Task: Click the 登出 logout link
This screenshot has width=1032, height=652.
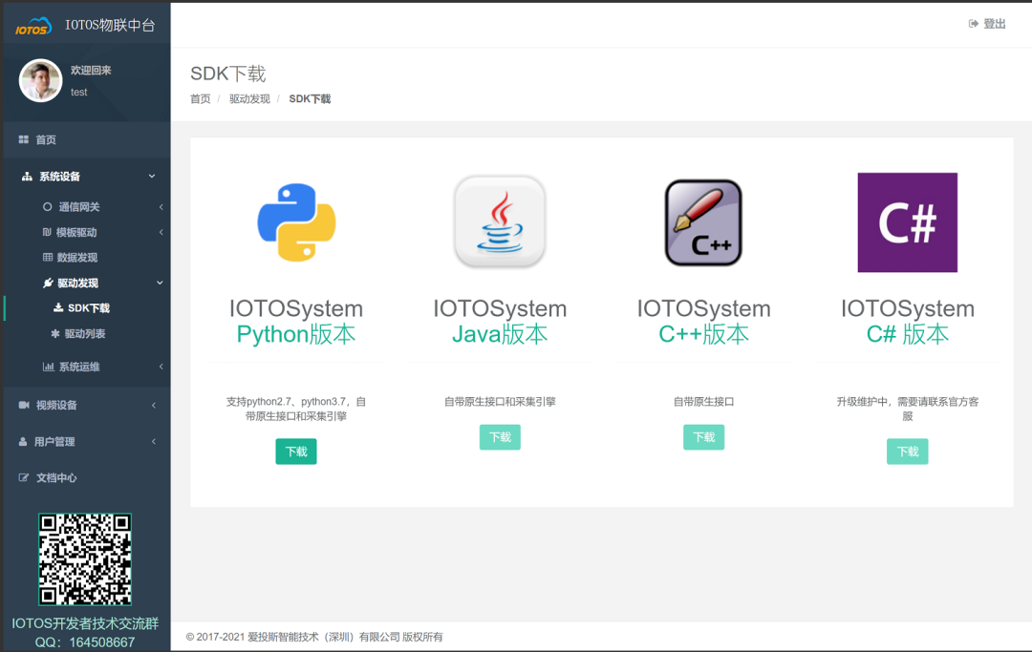Action: (987, 24)
